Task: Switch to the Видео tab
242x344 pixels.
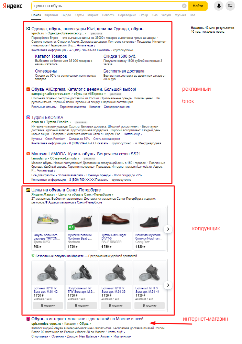Action: (66, 15)
